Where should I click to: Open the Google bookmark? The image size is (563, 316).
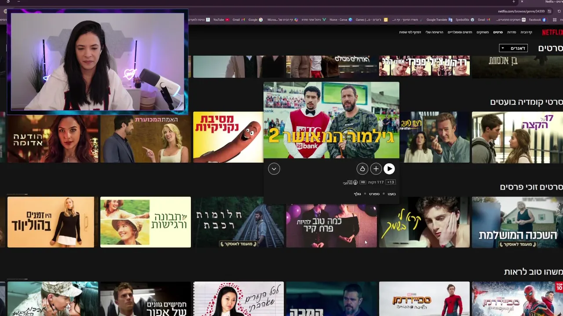256,20
